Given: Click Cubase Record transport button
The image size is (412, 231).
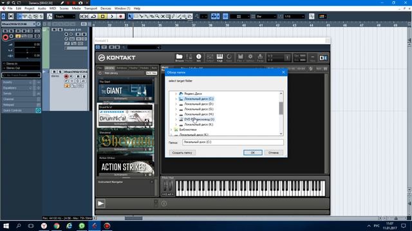Looking at the screenshot, I should coord(120,17).
